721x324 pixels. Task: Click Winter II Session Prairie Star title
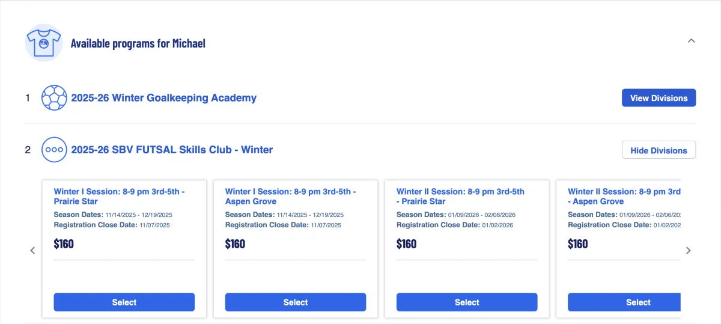460,197
